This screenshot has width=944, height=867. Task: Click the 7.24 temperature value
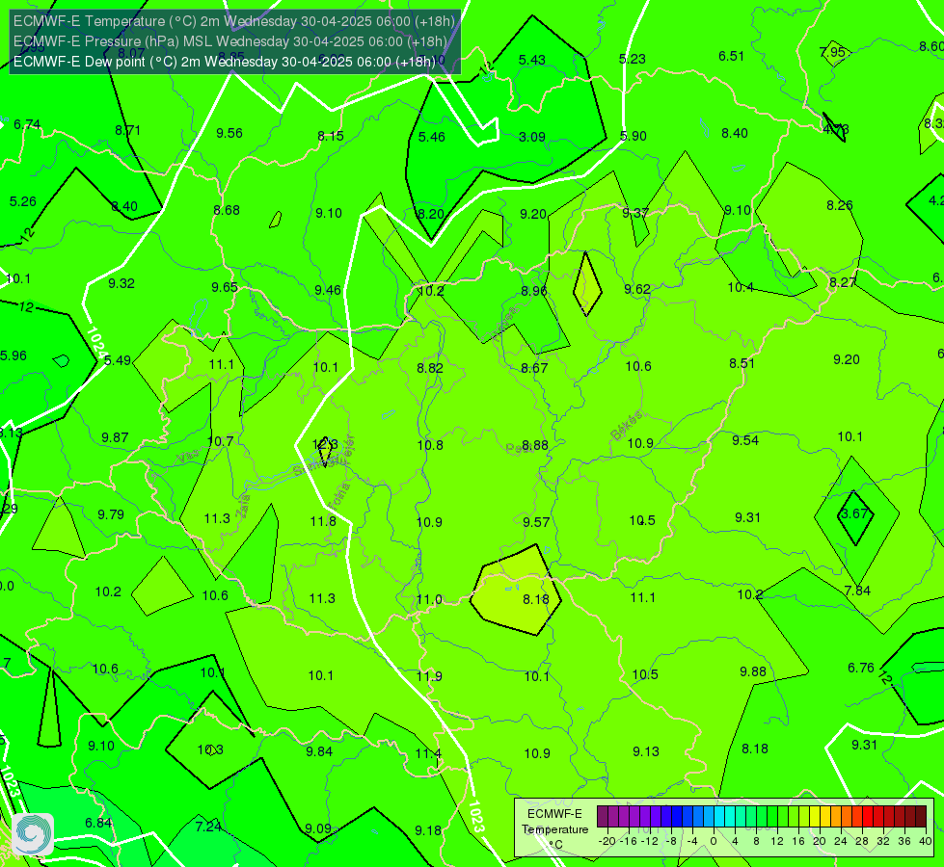(x=209, y=827)
